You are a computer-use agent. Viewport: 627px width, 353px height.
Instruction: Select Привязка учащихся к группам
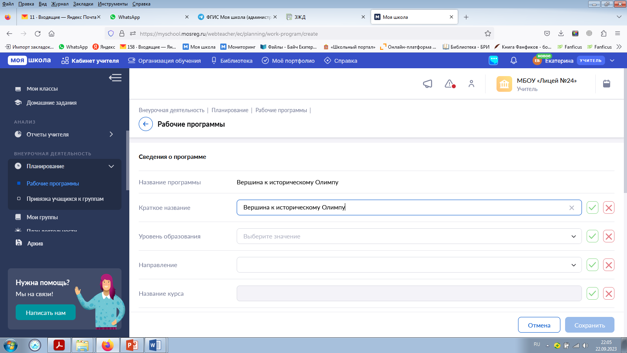65,199
